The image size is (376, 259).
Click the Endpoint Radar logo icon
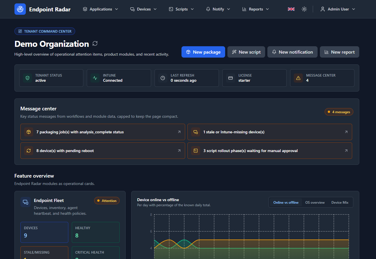coord(20,9)
